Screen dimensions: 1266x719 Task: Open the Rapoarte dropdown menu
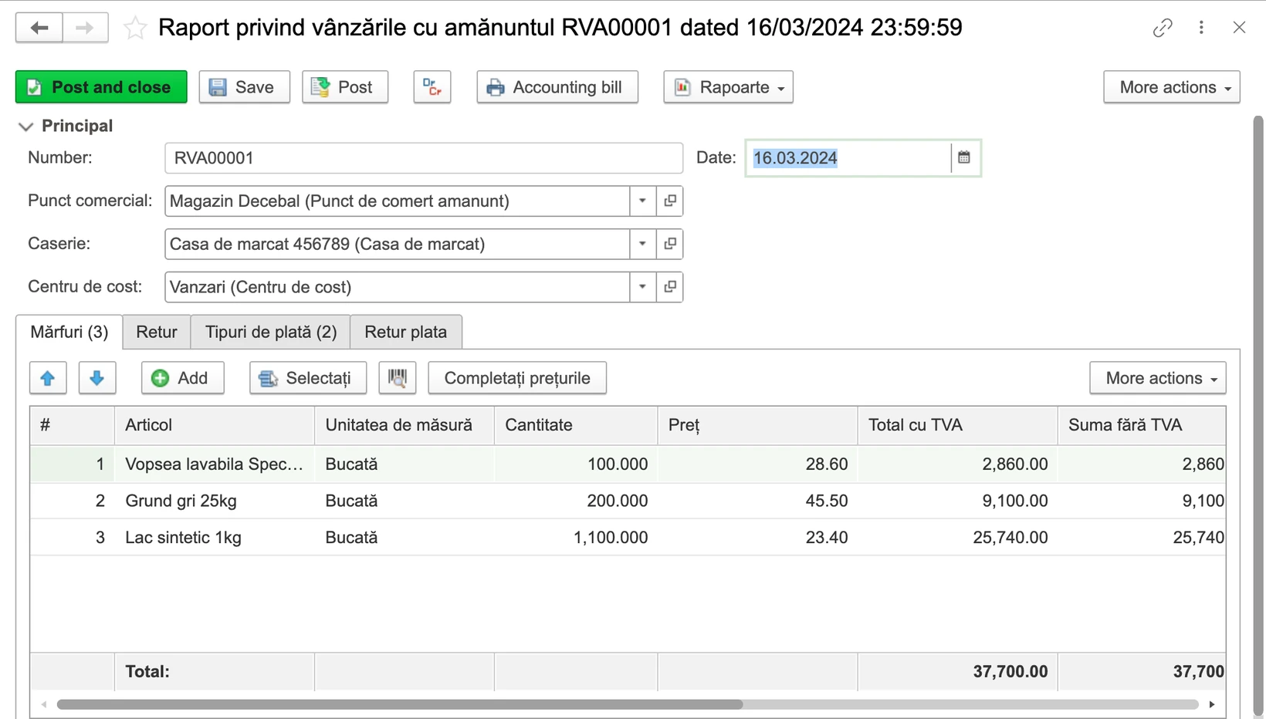[x=728, y=87]
